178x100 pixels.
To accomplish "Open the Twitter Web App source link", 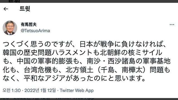I will coord(77,90).
